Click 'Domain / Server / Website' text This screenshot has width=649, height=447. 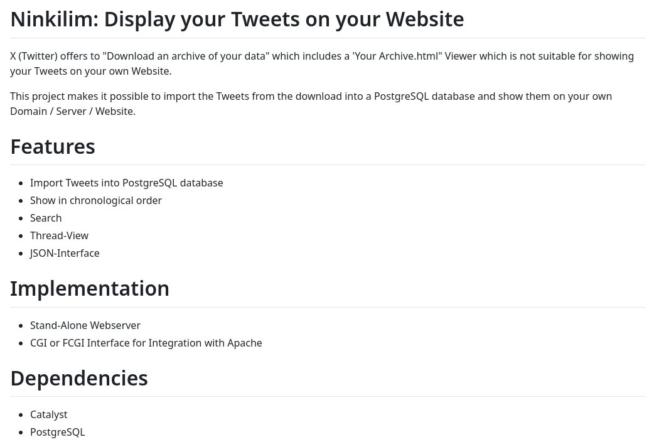point(73,111)
